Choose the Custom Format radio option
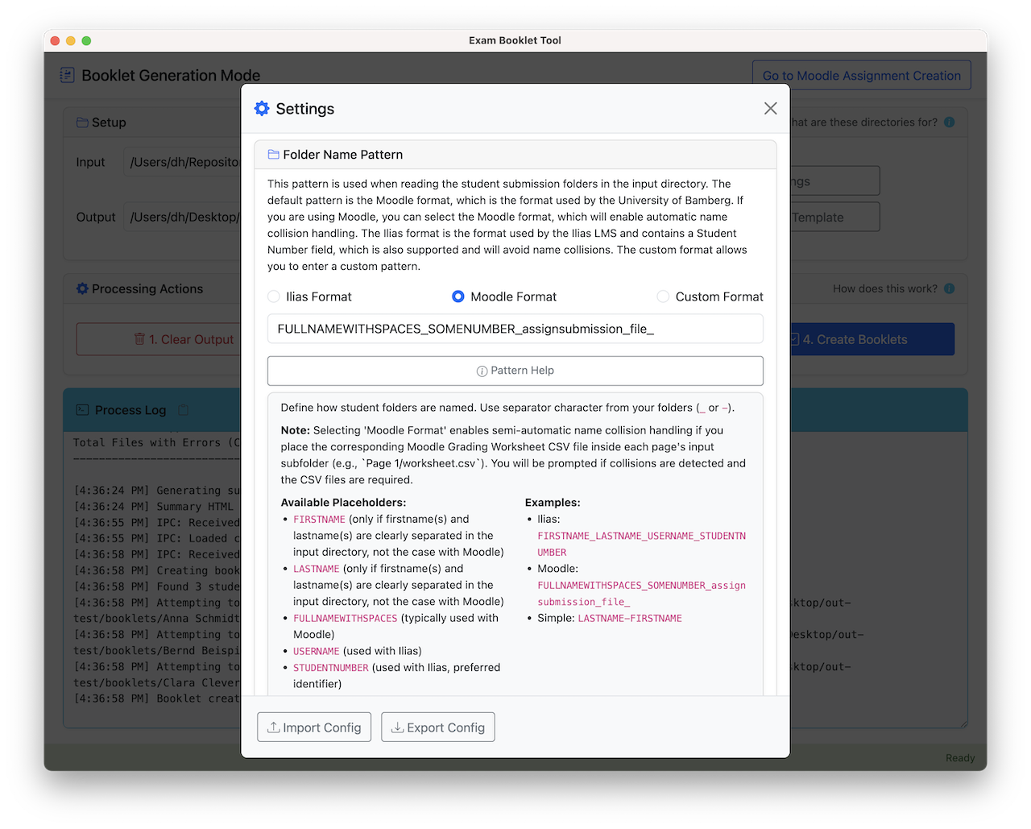 pyautogui.click(x=663, y=296)
